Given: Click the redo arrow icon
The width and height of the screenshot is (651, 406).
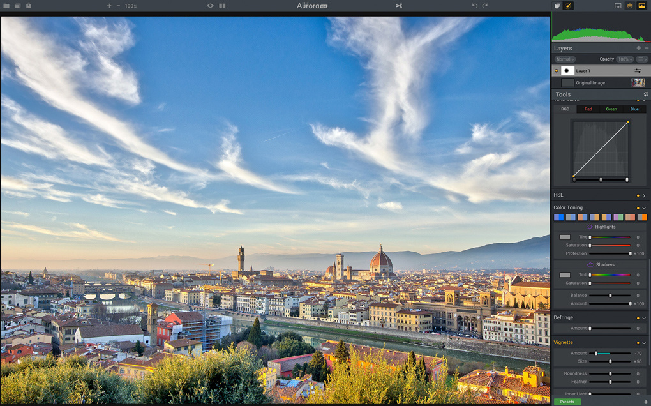Looking at the screenshot, I should 485,6.
